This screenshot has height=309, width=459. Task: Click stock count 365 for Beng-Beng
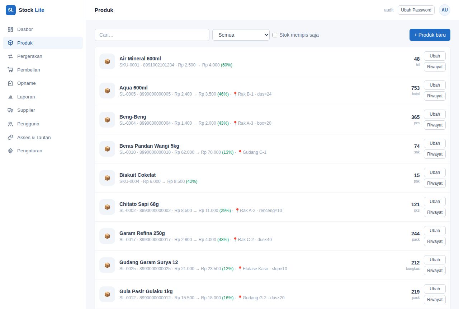click(415, 117)
